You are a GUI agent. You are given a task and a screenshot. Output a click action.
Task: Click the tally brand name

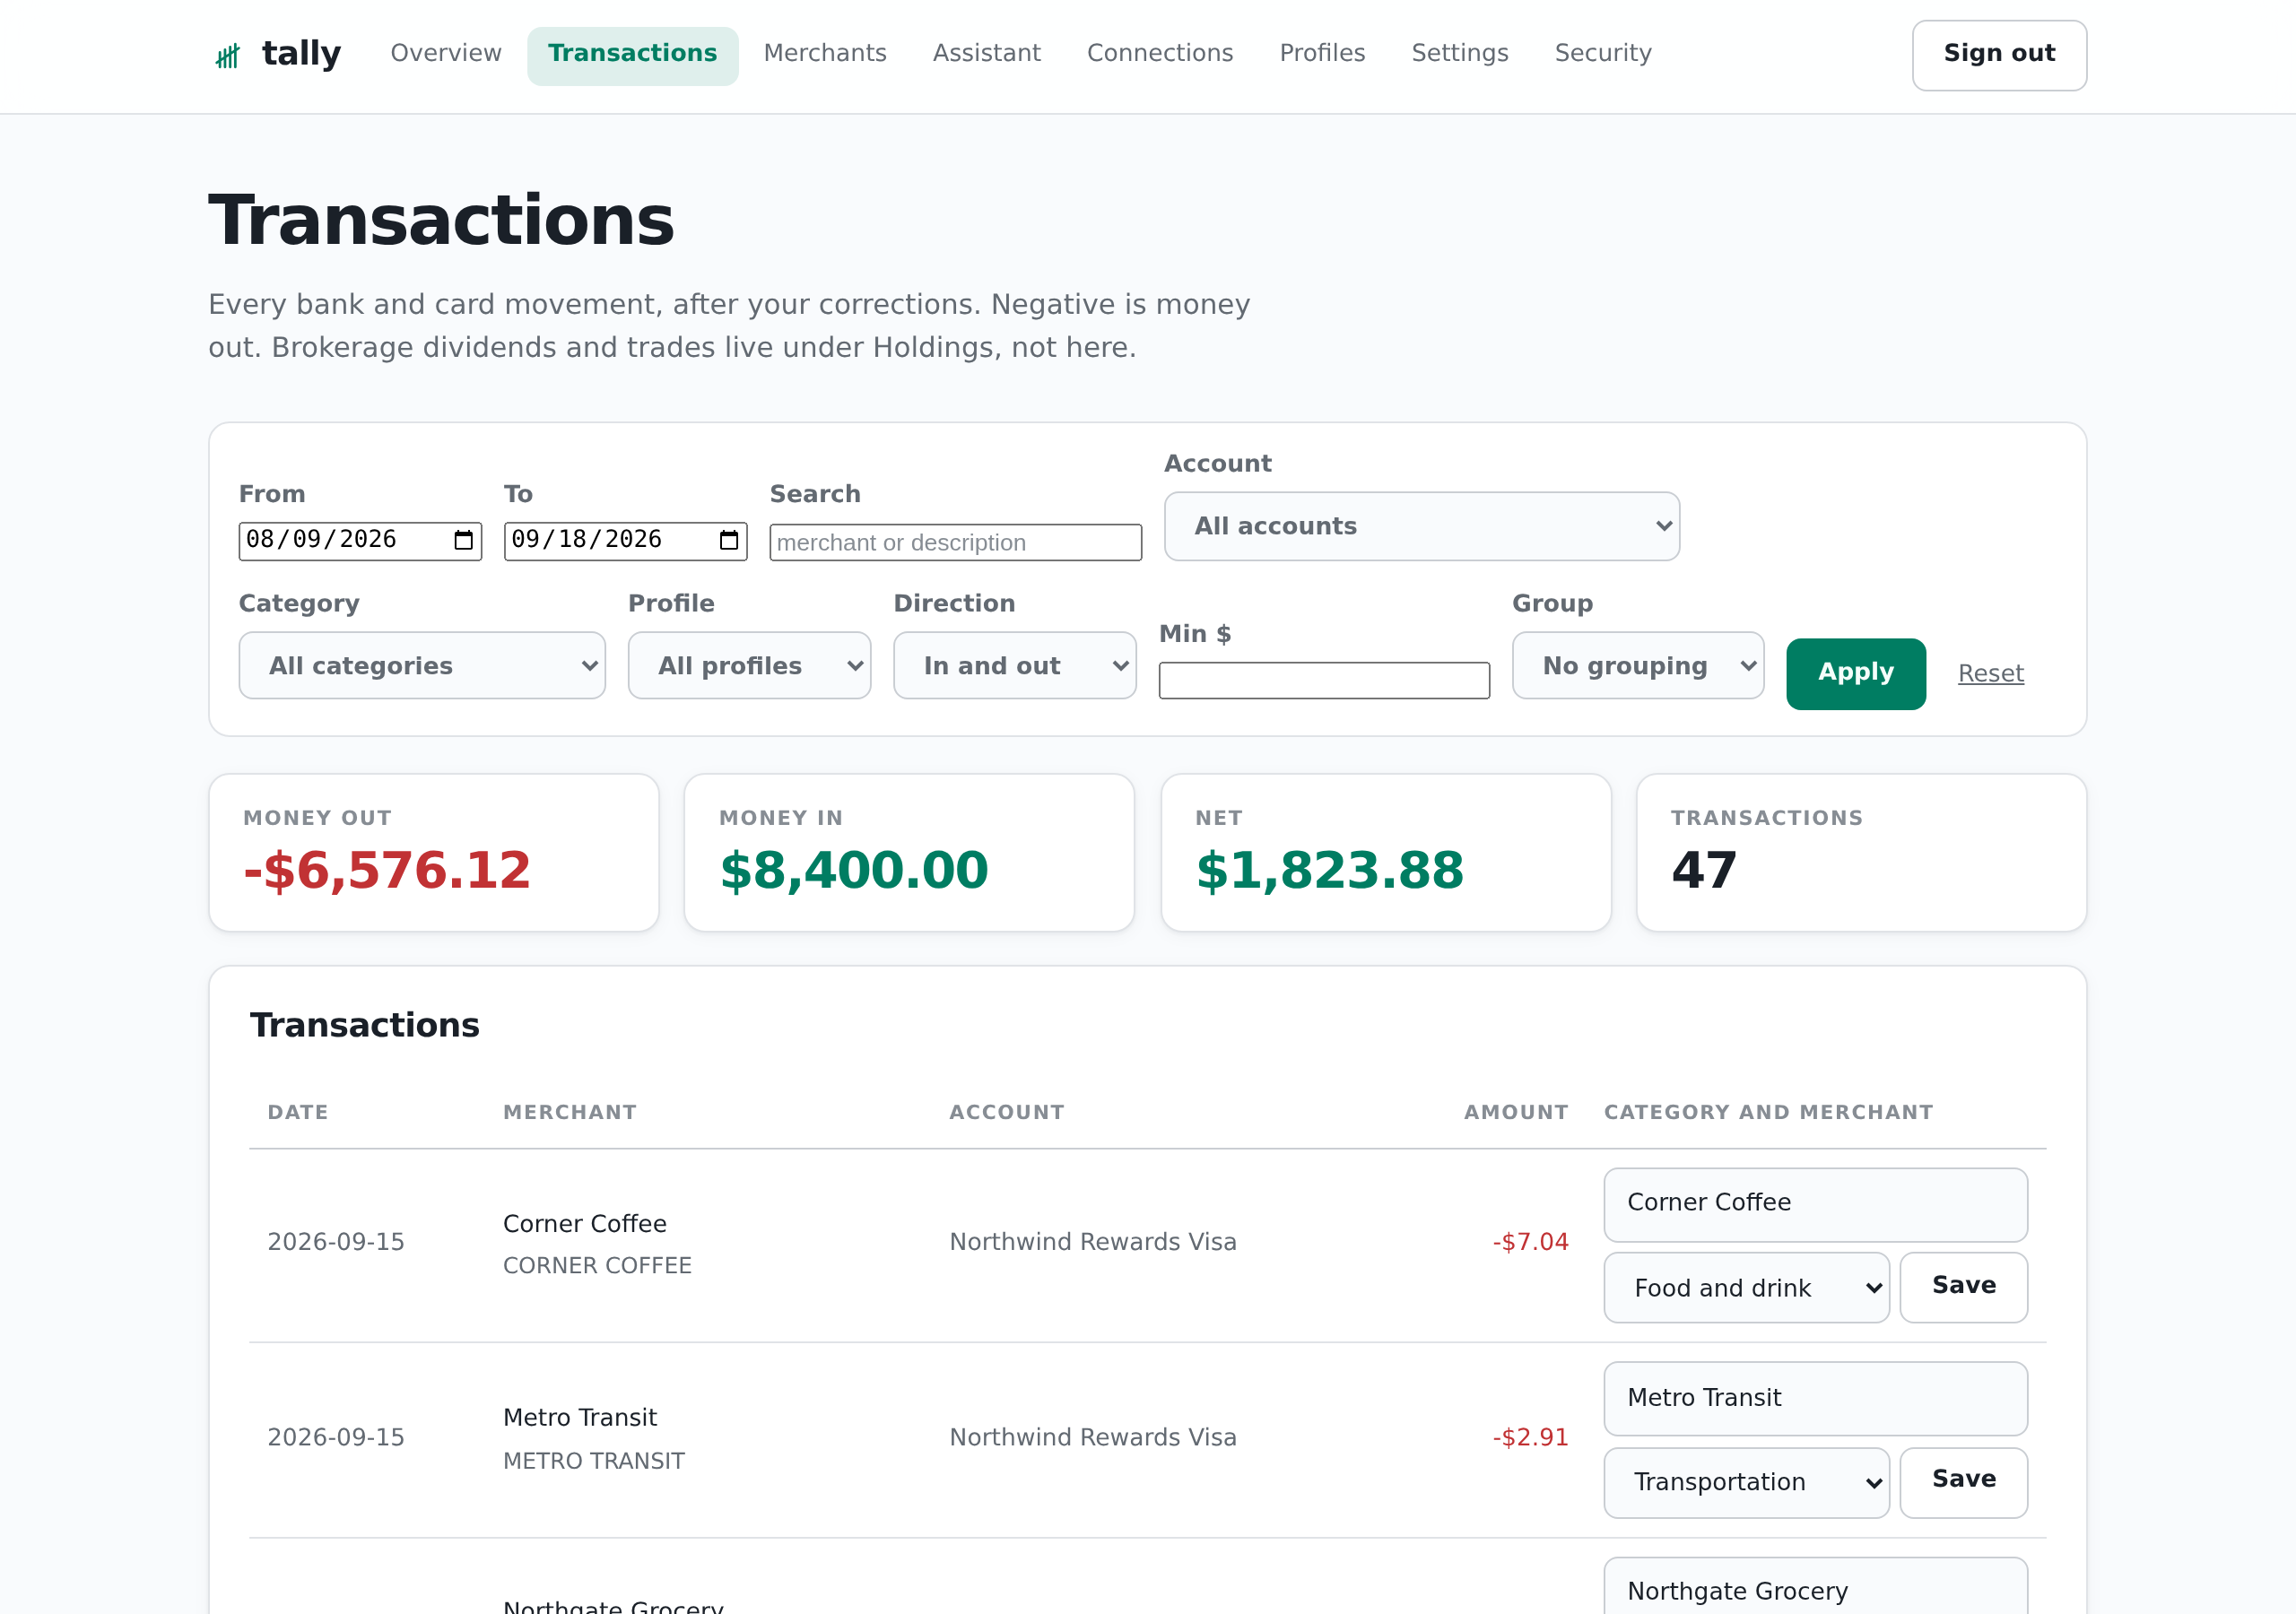point(301,54)
